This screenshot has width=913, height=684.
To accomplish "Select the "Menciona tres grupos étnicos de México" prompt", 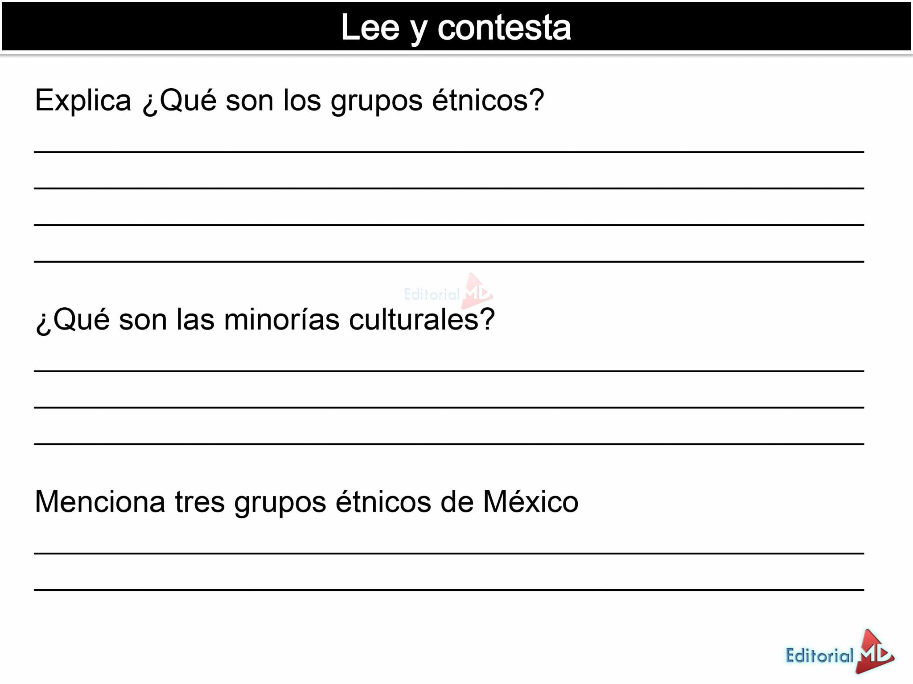I will click(306, 502).
